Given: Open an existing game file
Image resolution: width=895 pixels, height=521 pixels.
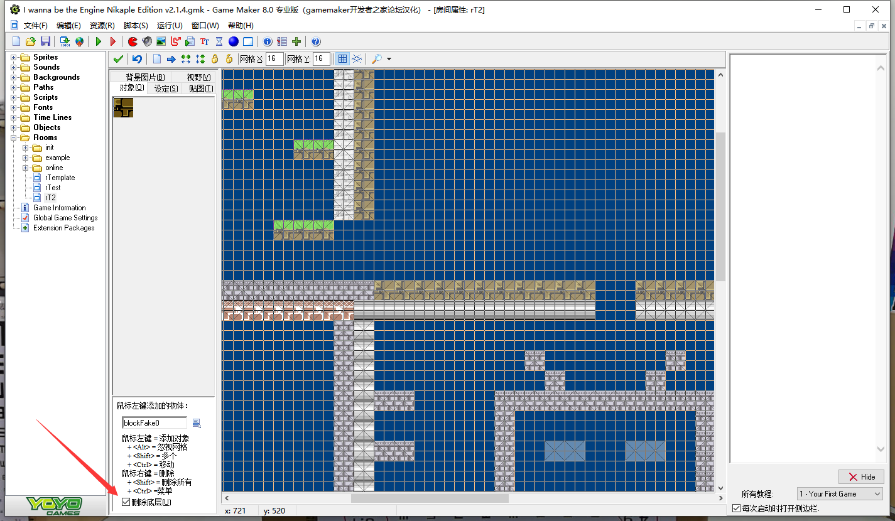Looking at the screenshot, I should 30,41.
